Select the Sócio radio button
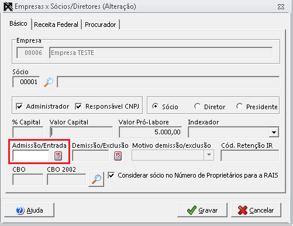 click(156, 106)
